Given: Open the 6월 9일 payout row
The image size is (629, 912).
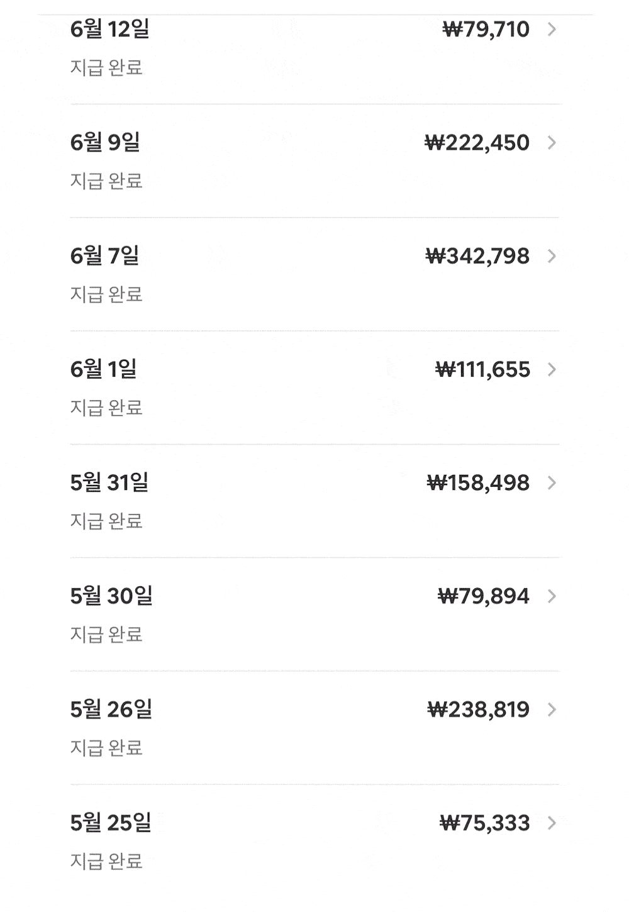Looking at the screenshot, I should (105, 143).
